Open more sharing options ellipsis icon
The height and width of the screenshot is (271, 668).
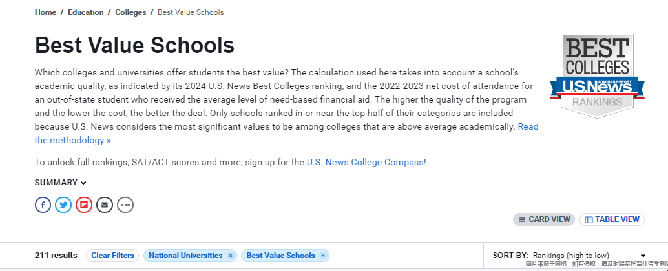click(x=125, y=205)
